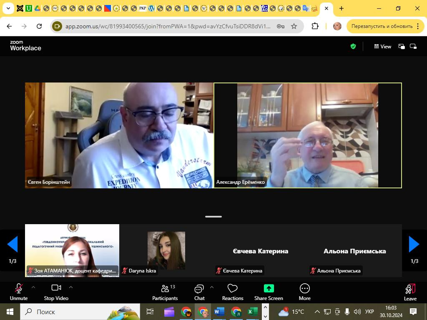
Task: Bookmark this page with the star icon
Action: pos(294,26)
